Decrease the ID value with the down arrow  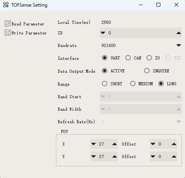coord(103,33)
